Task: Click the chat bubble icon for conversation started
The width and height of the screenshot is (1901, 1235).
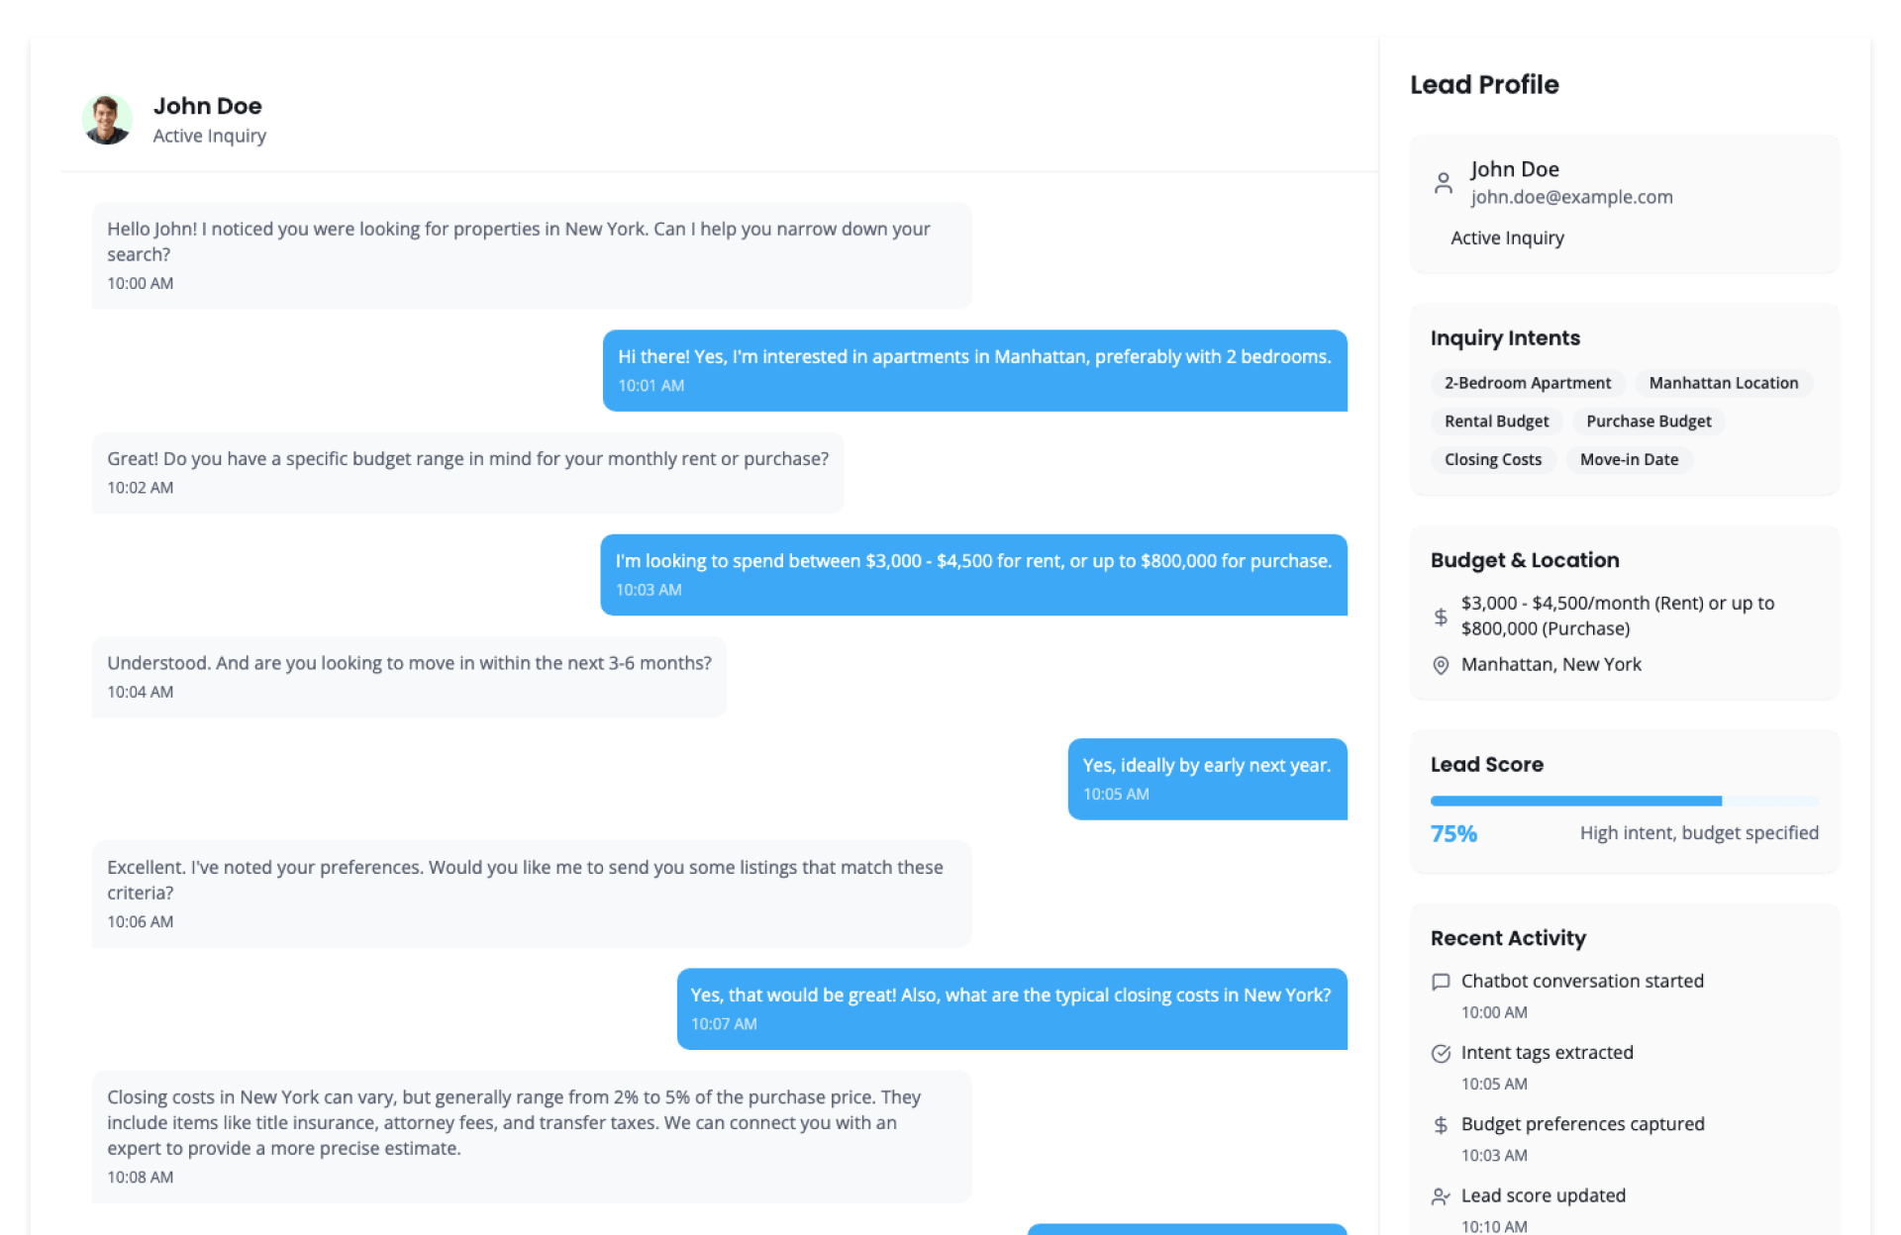Action: [x=1441, y=982]
